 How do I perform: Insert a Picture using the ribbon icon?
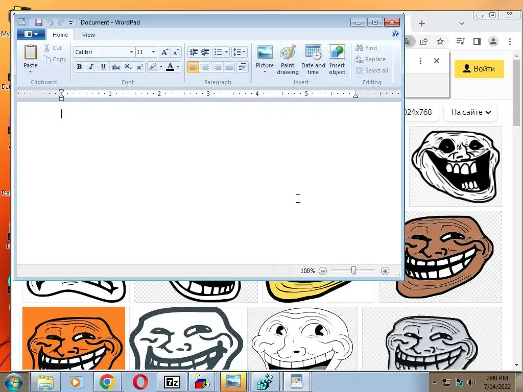coord(265,53)
